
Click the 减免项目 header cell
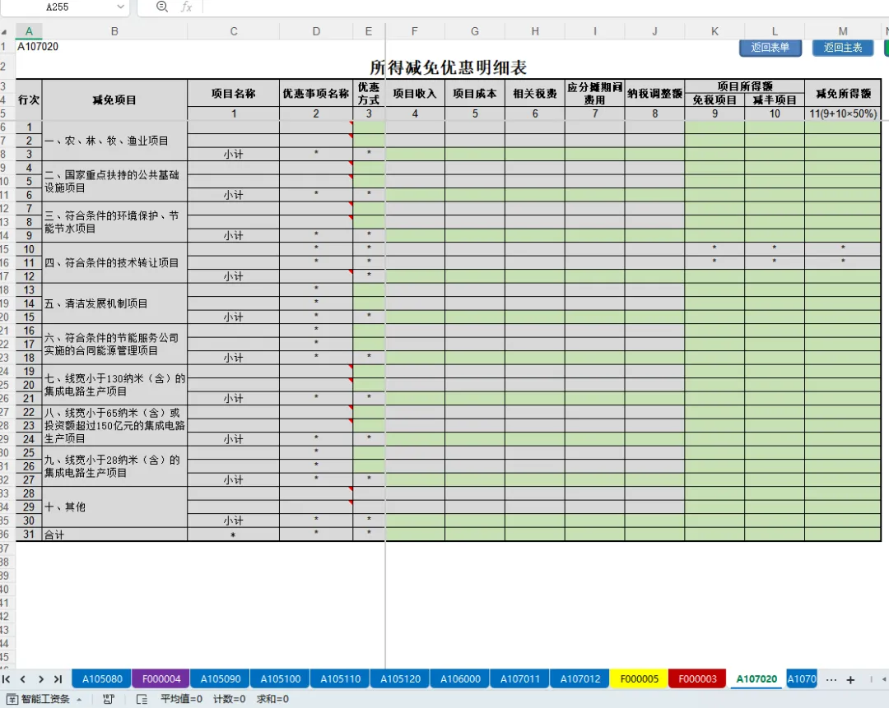[x=114, y=99]
